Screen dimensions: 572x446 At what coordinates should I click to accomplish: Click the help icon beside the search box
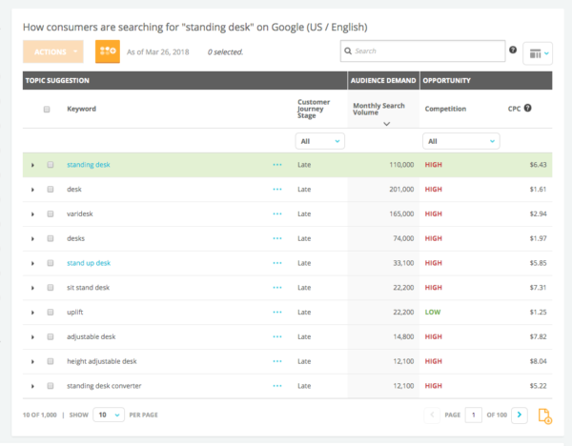pos(513,50)
